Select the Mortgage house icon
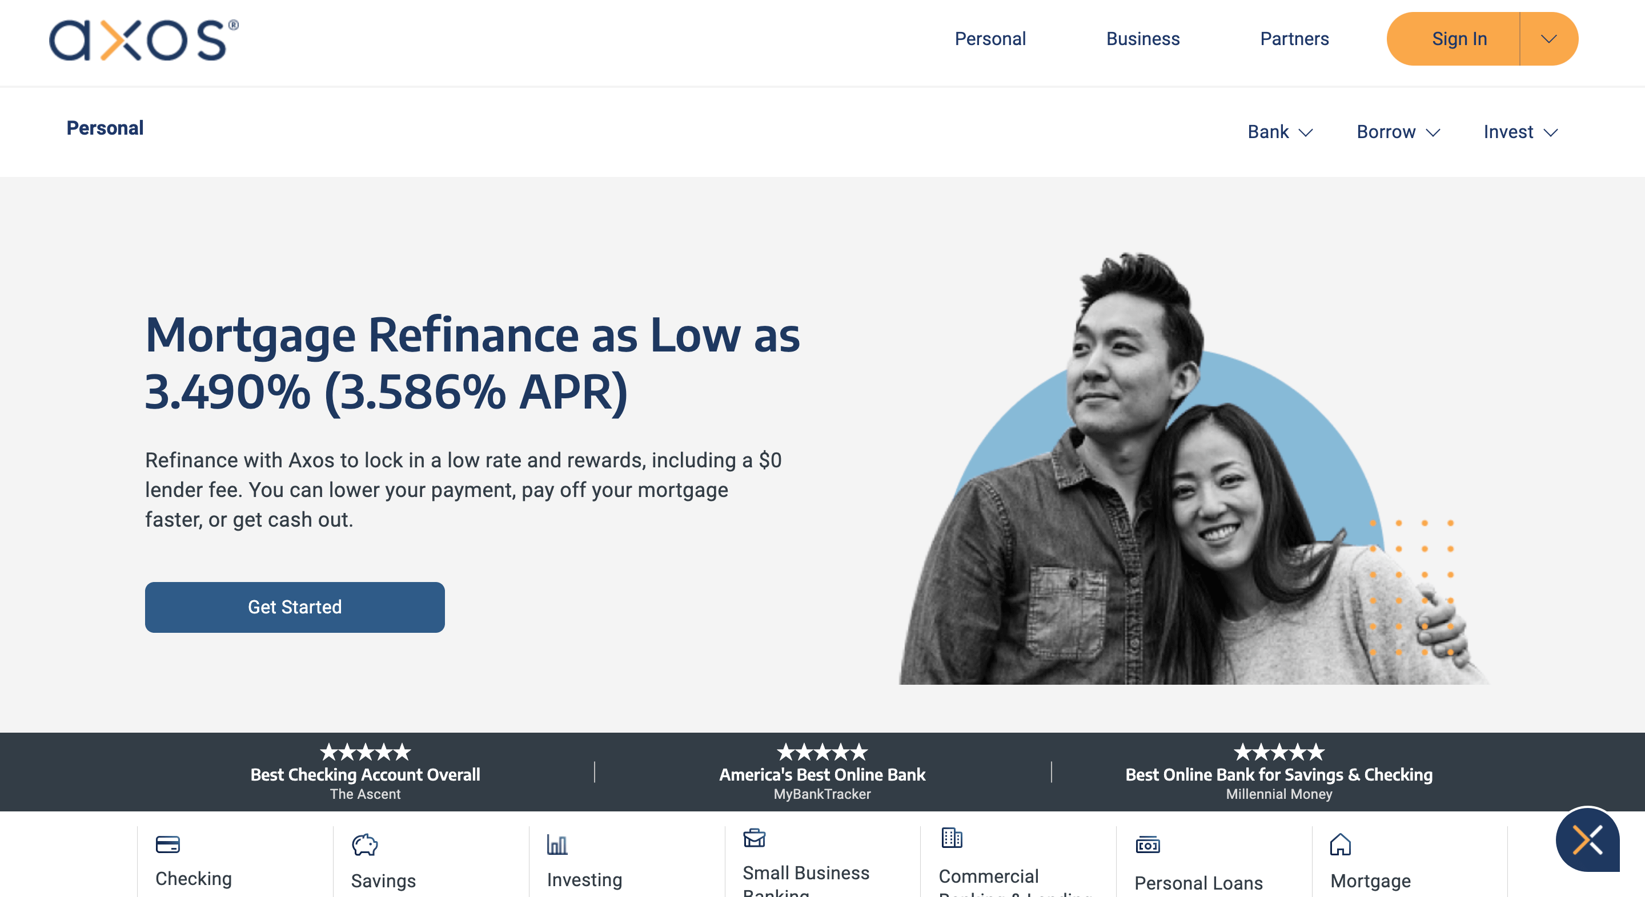The height and width of the screenshot is (897, 1645). pyautogui.click(x=1341, y=845)
